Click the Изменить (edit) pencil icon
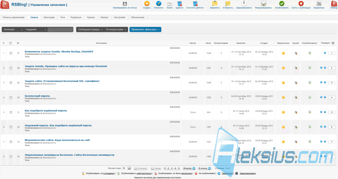The width and height of the screenshot is (338, 179). 159,4
